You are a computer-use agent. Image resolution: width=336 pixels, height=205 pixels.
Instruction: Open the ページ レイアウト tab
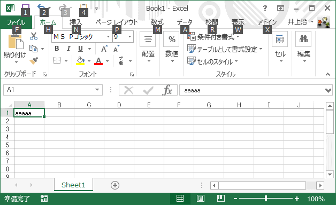pyautogui.click(x=117, y=22)
